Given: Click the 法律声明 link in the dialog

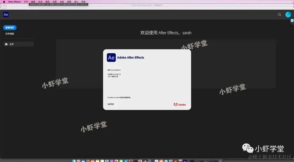Looking at the screenshot, I should (111, 104).
